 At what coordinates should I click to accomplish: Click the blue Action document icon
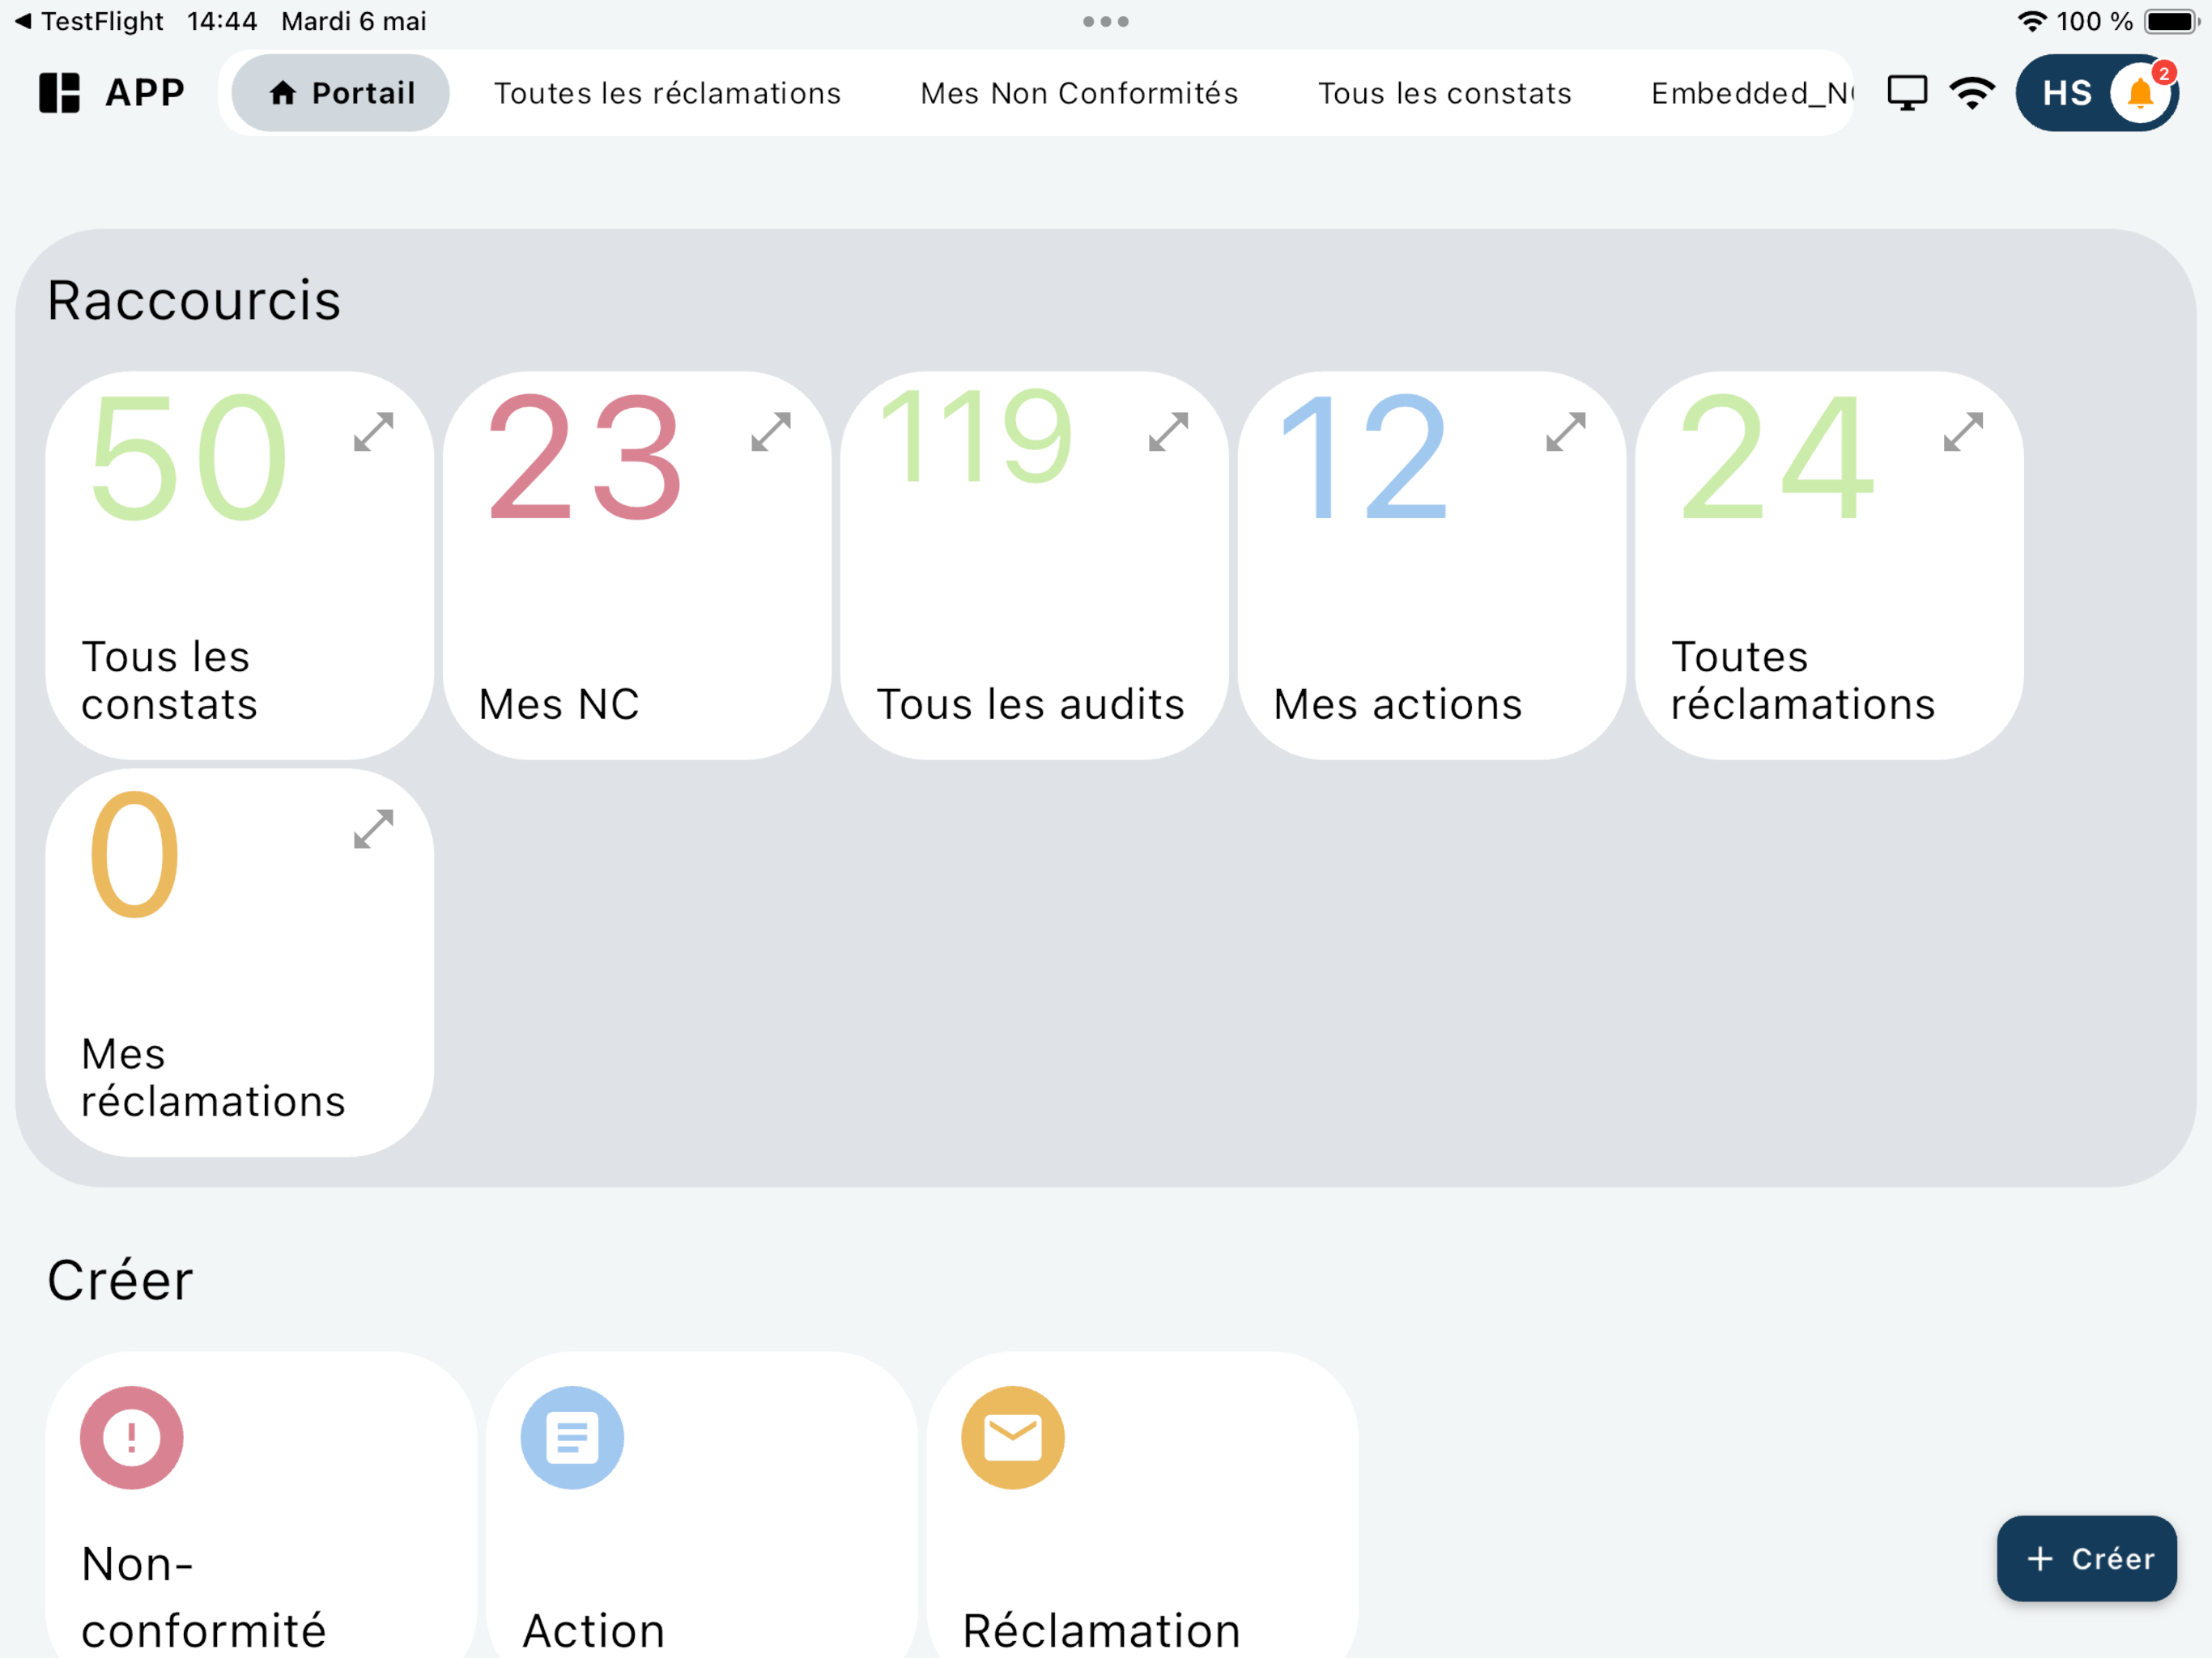coord(572,1438)
